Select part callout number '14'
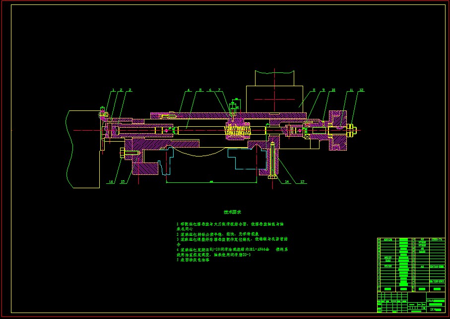Image resolution: width=450 pixels, height=319 pixels. [x=287, y=181]
